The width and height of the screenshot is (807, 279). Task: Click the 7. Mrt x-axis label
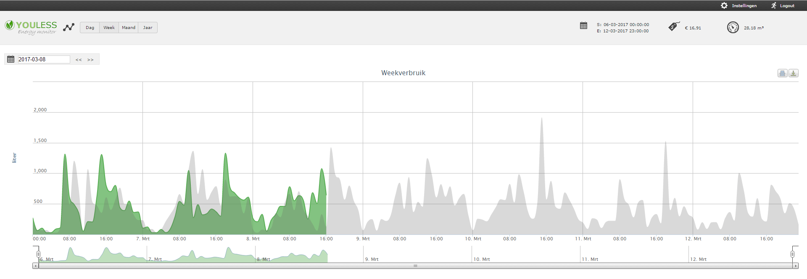point(143,239)
